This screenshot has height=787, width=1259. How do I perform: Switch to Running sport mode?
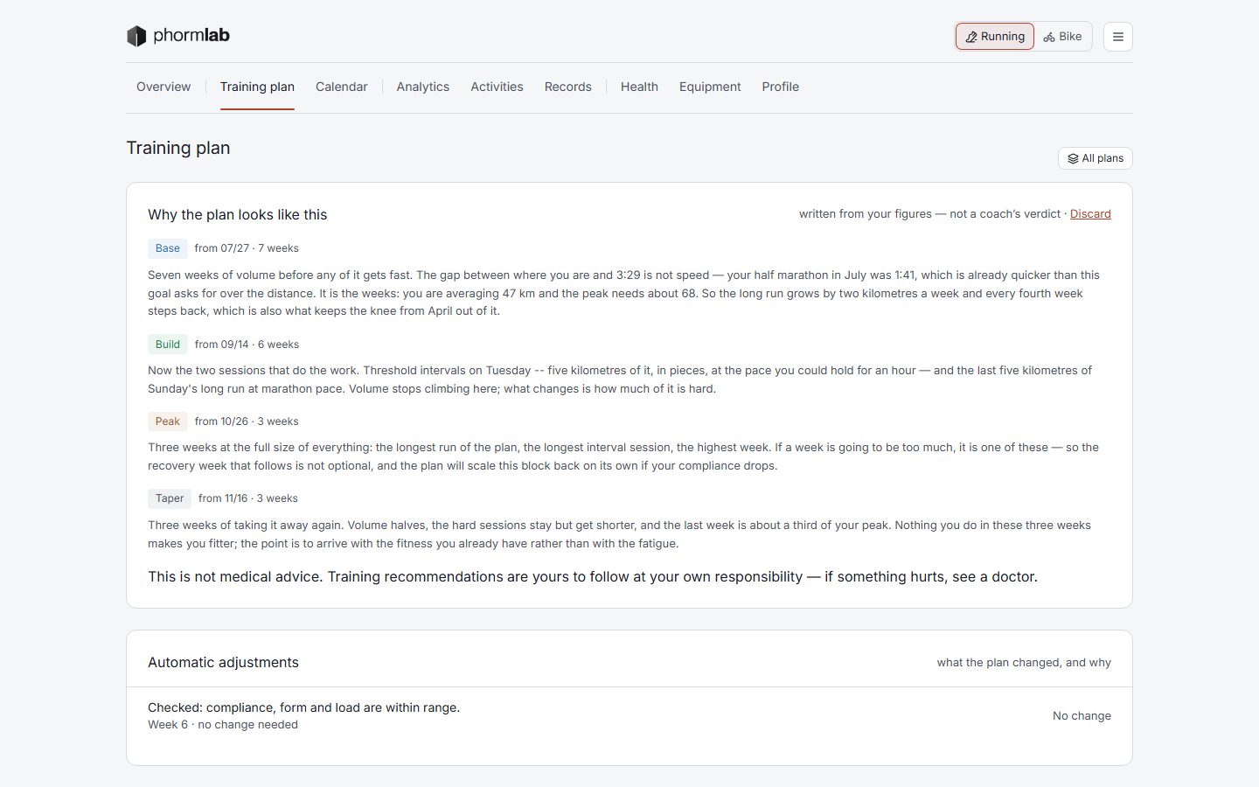pyautogui.click(x=995, y=37)
